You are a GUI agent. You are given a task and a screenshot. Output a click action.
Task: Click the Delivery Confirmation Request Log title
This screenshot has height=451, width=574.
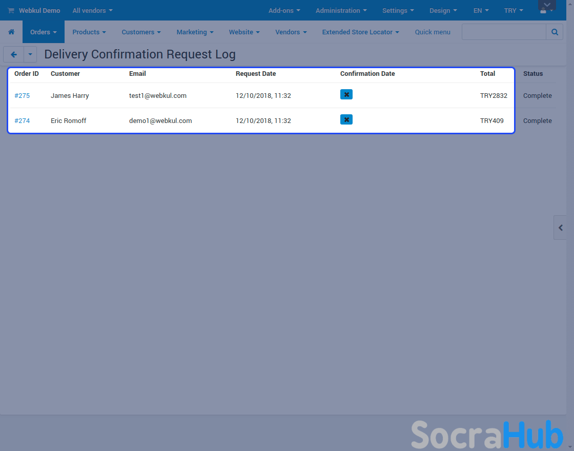[x=140, y=54]
